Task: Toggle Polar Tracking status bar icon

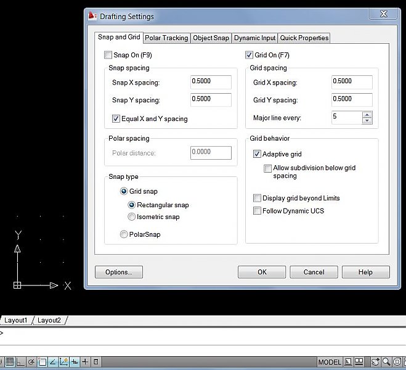Action: (31, 362)
